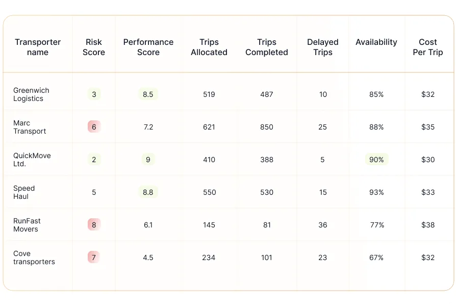
Task: Select the Delayed Trips column header
Action: click(322, 47)
